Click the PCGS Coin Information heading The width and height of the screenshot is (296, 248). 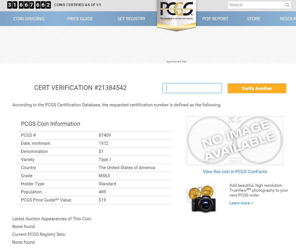pos(51,124)
